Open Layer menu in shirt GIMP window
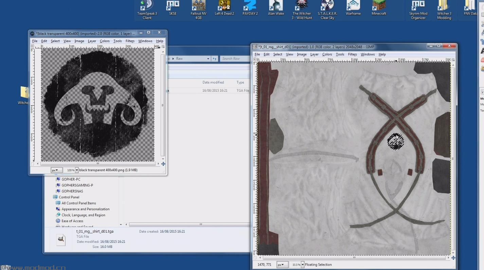The height and width of the screenshot is (270, 484). 315,54
